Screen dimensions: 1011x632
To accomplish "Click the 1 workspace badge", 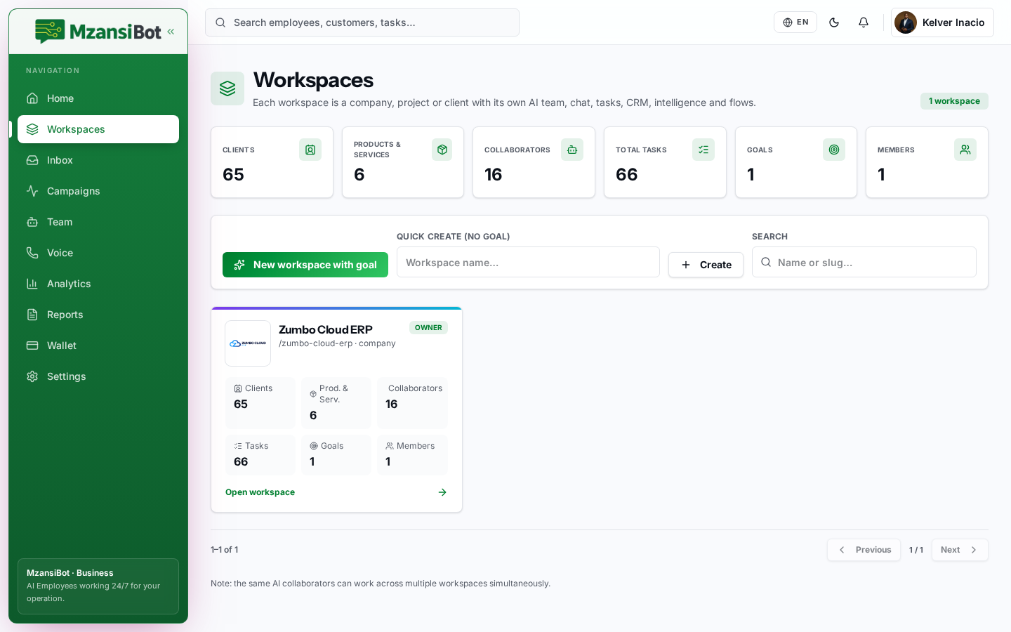I will click(954, 101).
